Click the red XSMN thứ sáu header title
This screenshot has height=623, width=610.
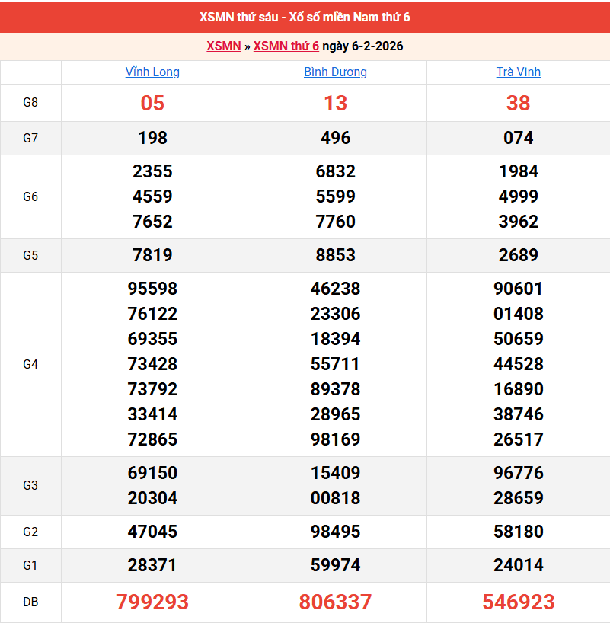pos(305,17)
